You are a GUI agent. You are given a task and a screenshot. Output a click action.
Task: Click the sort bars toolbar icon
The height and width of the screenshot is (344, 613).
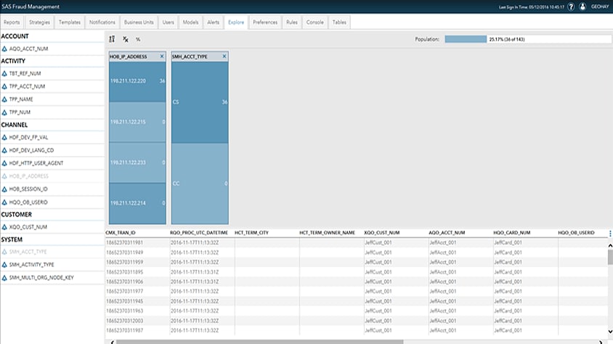click(112, 39)
